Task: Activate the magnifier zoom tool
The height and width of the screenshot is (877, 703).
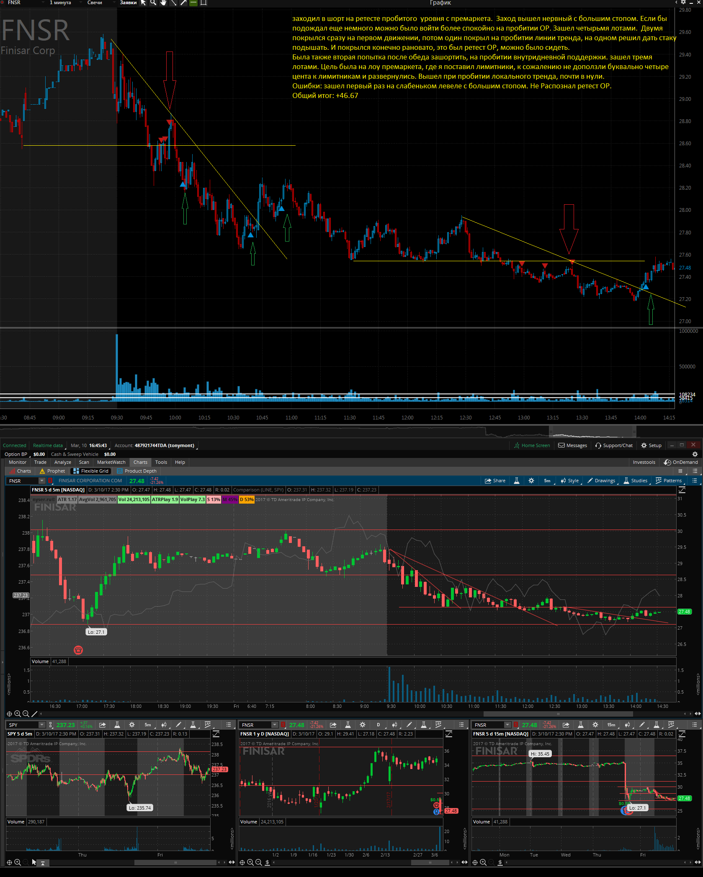Action: [x=153, y=3]
